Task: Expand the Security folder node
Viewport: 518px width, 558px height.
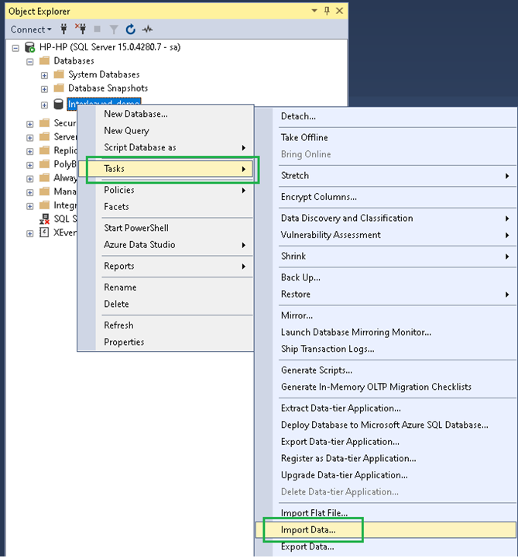Action: [30, 124]
